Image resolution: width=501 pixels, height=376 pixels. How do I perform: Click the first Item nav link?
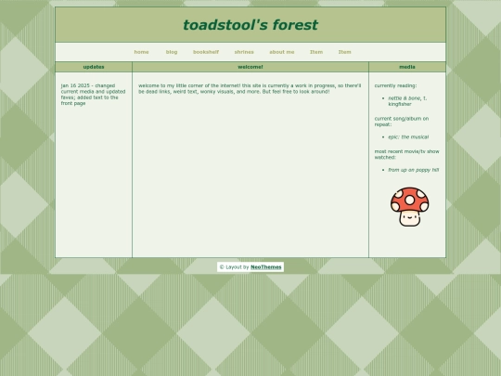[316, 52]
